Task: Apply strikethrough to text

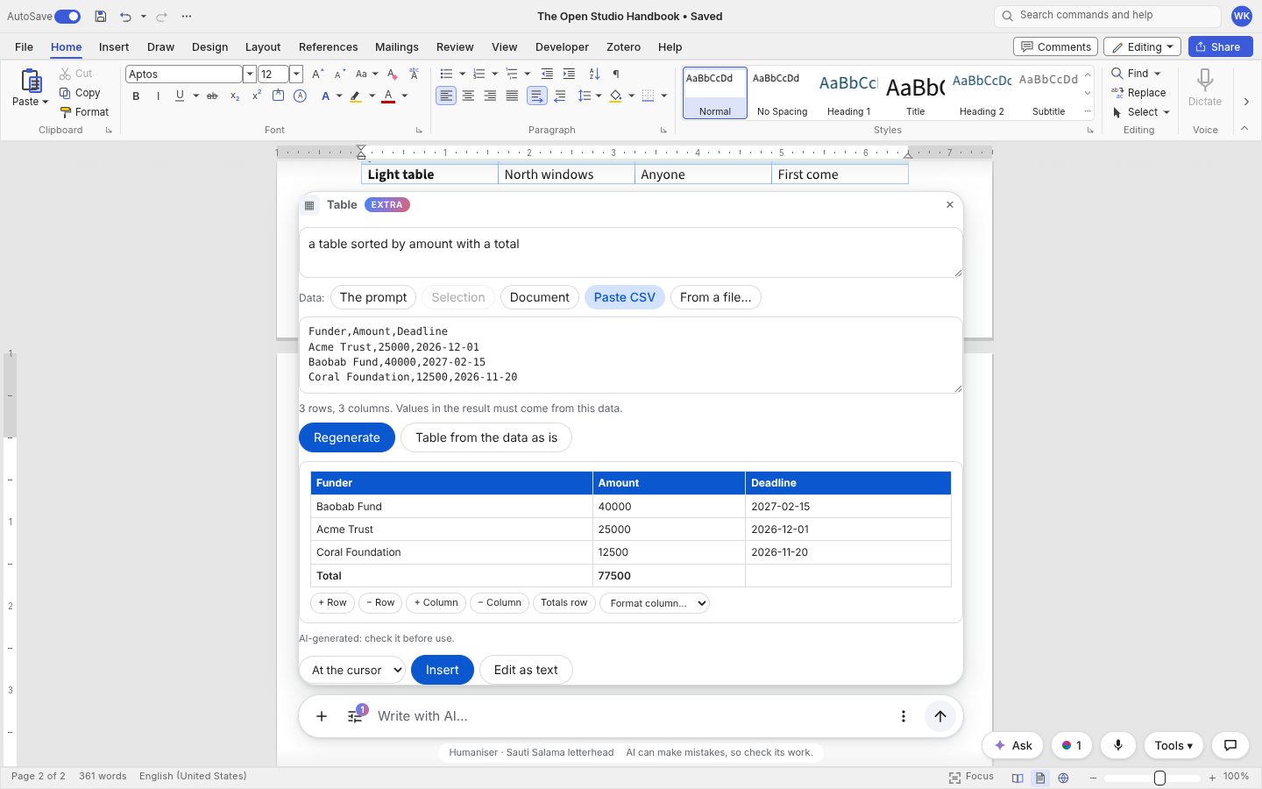Action: pos(212,96)
